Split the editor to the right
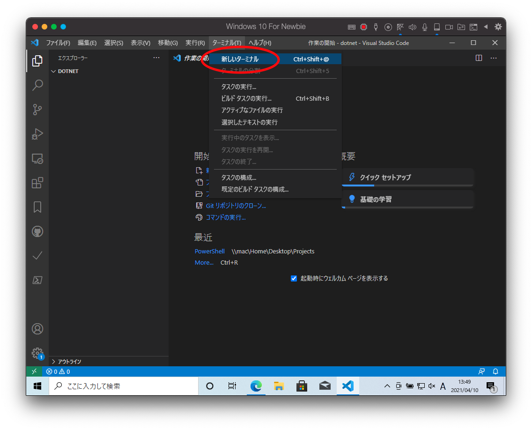The image size is (532, 430). (479, 58)
